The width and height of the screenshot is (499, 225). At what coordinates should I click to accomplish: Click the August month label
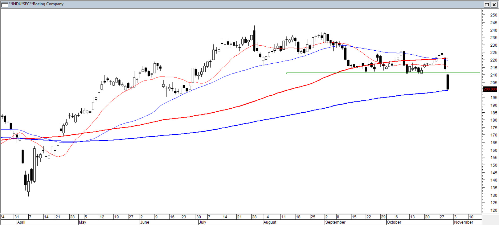click(270, 222)
